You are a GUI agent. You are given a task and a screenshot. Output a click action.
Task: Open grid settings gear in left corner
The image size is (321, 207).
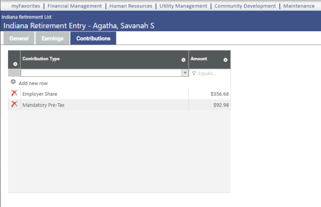(15, 64)
